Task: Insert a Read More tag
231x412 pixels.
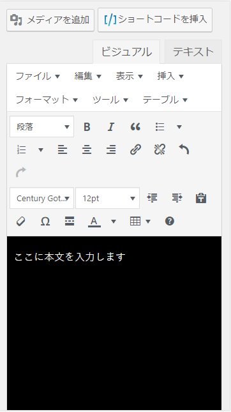Action: [70, 221]
